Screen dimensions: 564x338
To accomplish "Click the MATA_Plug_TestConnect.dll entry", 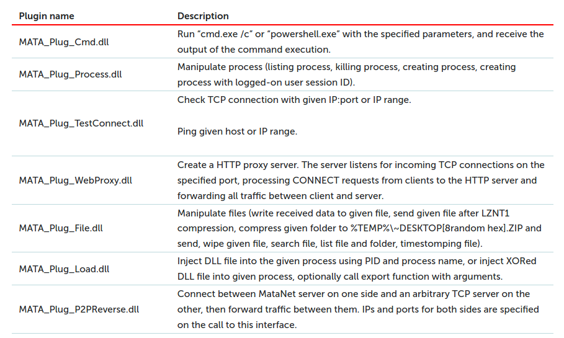I will (x=81, y=123).
